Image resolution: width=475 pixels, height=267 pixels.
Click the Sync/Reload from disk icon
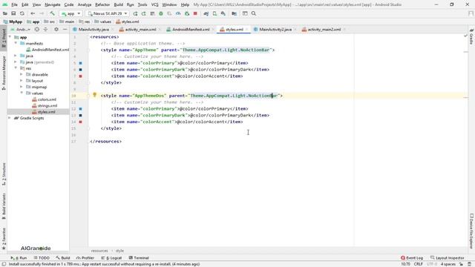[22, 13]
